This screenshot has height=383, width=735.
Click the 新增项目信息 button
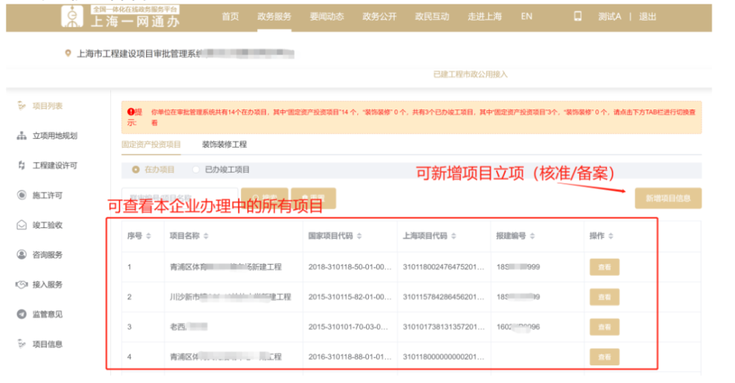coord(668,198)
